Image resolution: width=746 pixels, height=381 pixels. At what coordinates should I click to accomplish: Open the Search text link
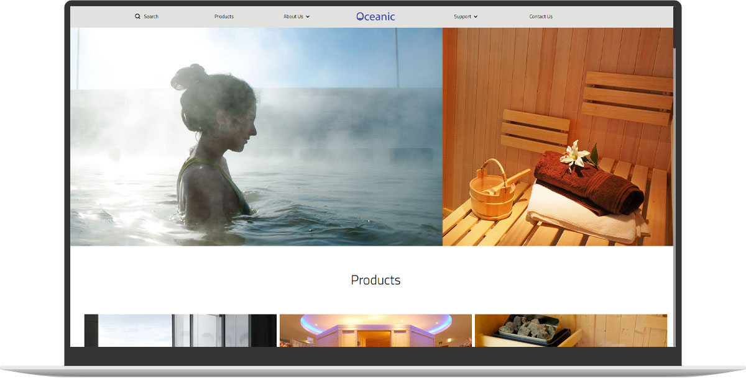click(x=151, y=17)
